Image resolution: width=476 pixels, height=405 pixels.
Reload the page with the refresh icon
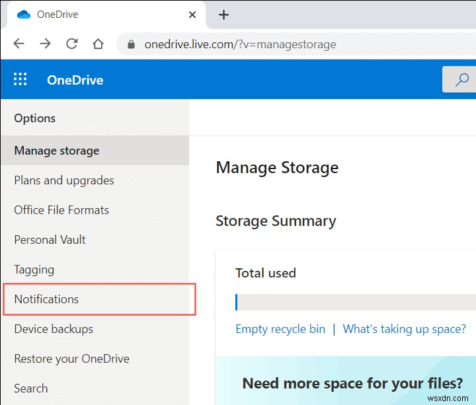coord(72,44)
